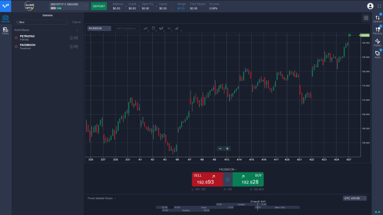
Task: Open chart for PETROFAC row
Action: tap(76, 38)
